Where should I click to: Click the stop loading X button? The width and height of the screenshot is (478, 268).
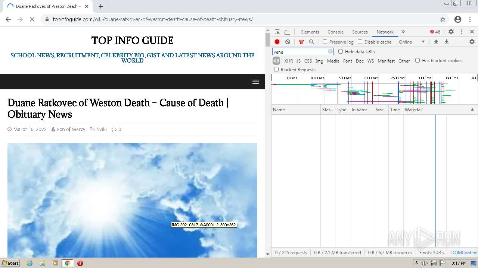(32, 19)
